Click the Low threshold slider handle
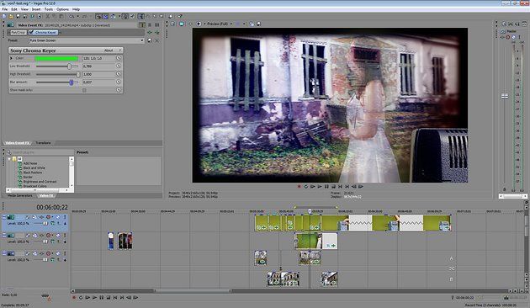Viewport: 530px width, 308px height. 69,66
